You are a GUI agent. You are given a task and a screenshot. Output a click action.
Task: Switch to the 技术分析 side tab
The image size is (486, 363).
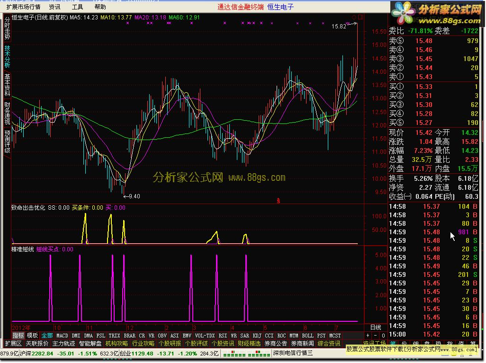[x=7, y=57]
